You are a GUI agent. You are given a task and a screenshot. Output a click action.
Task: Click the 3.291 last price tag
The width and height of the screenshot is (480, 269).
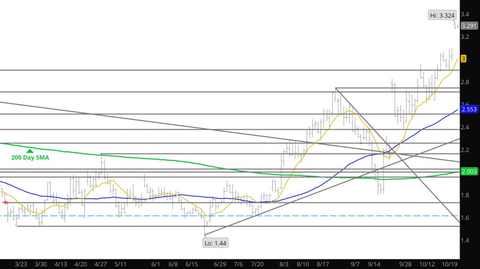click(469, 26)
